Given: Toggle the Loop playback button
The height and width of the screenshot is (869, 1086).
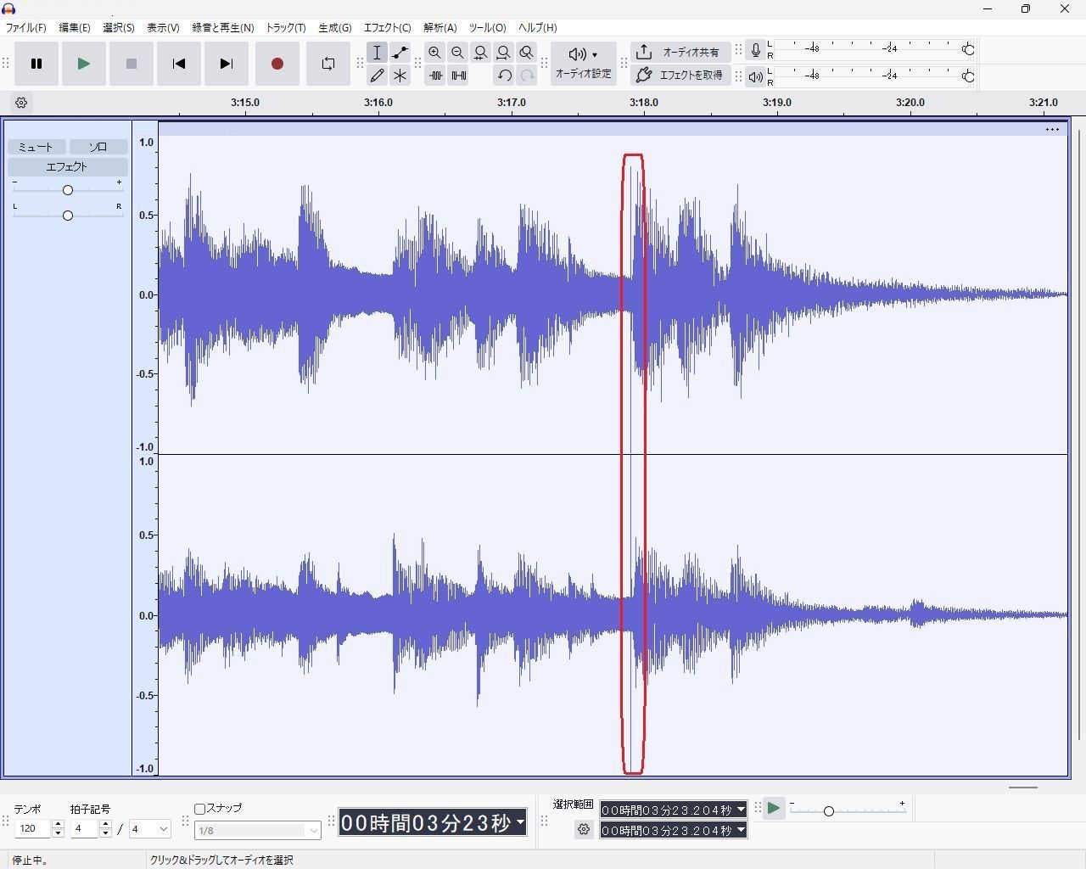Looking at the screenshot, I should coord(327,64).
